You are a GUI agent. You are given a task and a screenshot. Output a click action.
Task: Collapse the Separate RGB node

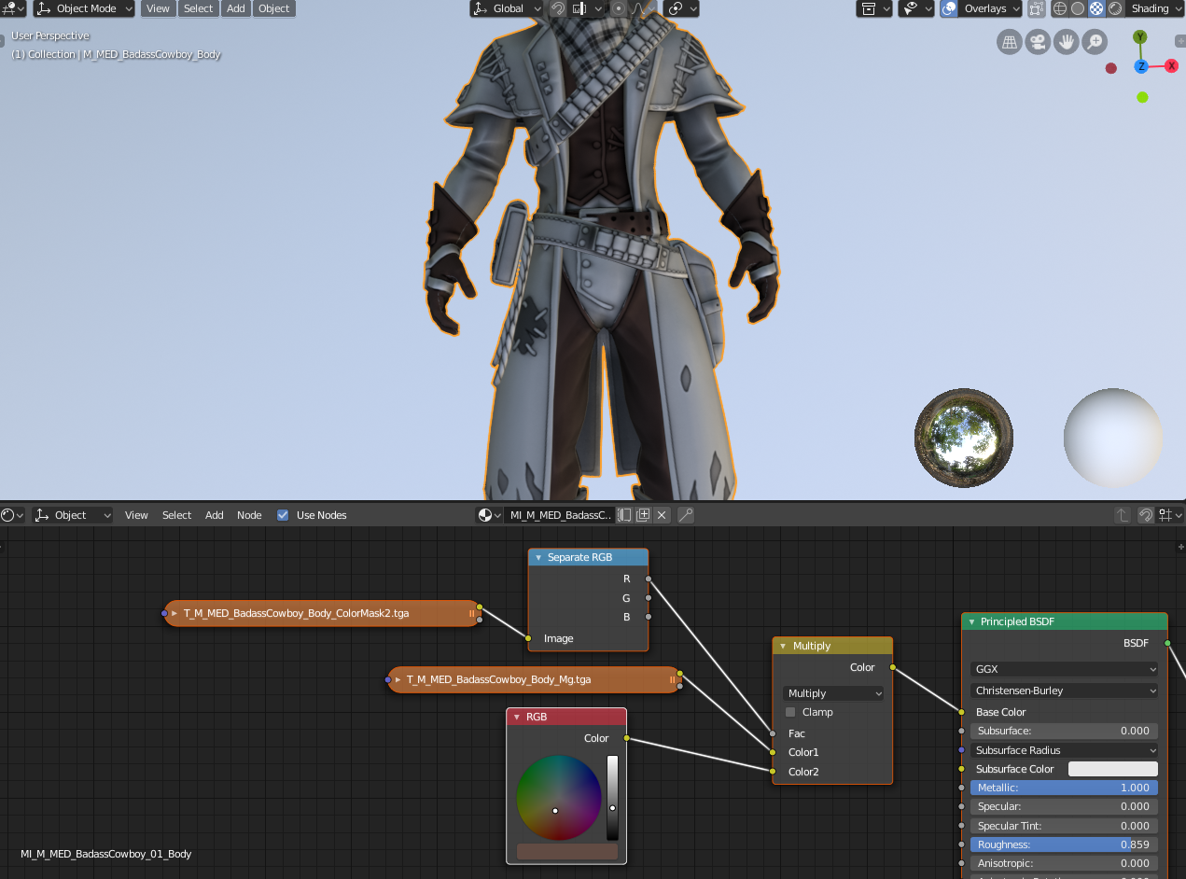(x=537, y=557)
